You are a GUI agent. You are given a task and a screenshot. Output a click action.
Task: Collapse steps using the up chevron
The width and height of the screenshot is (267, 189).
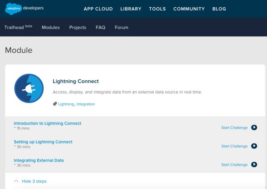(16, 181)
